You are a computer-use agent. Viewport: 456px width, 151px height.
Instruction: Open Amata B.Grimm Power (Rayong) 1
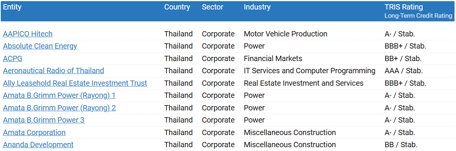coord(59,95)
